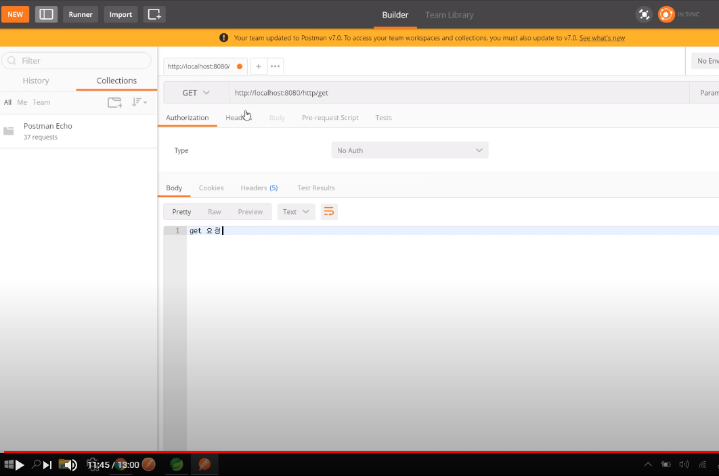Select the Team collections filter
Screen dimensions: 719x476
41,102
